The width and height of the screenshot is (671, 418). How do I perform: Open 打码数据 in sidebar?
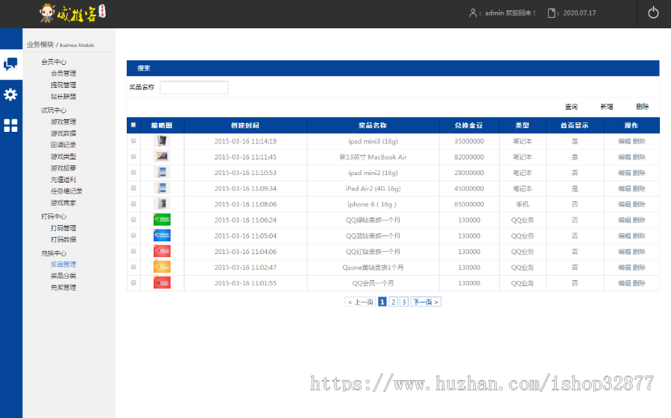coord(63,240)
